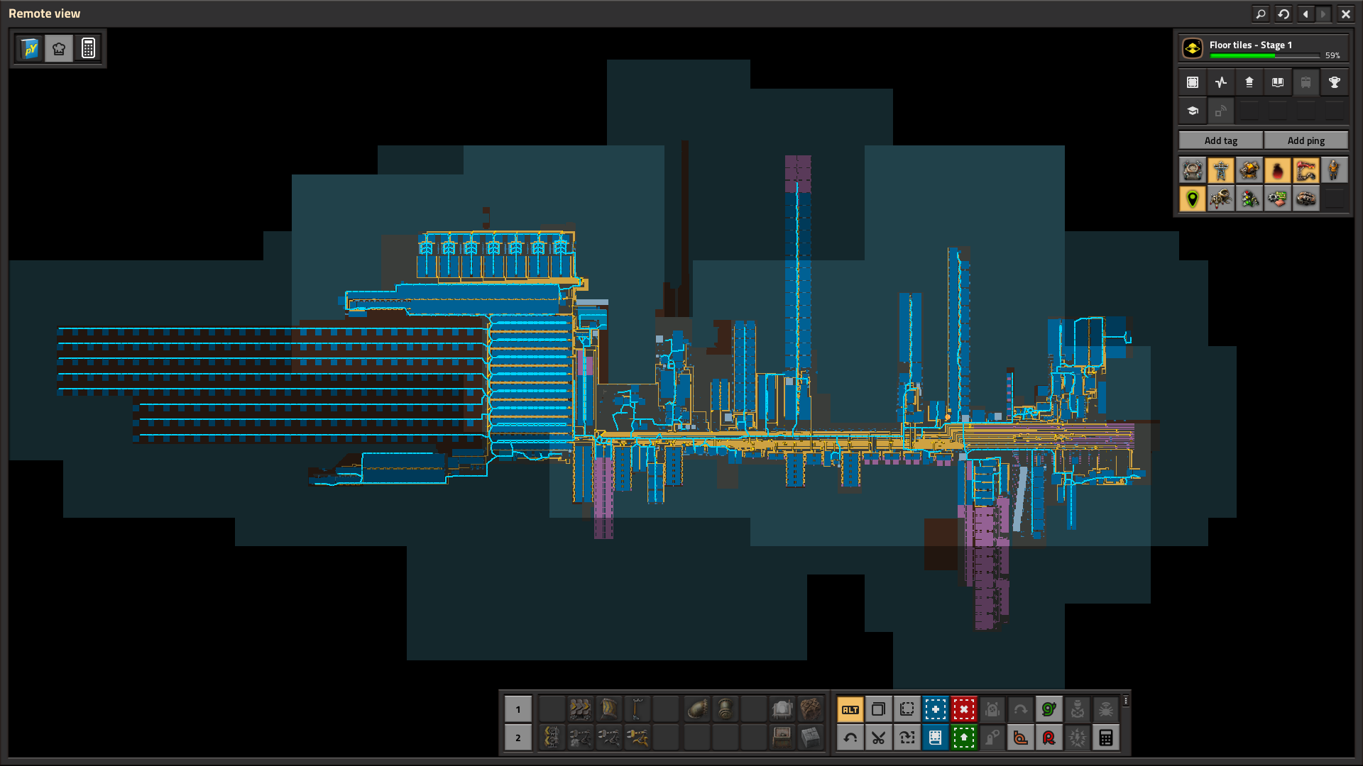Open logistic networks upload-arrow icon
The image size is (1363, 766).
click(1249, 82)
